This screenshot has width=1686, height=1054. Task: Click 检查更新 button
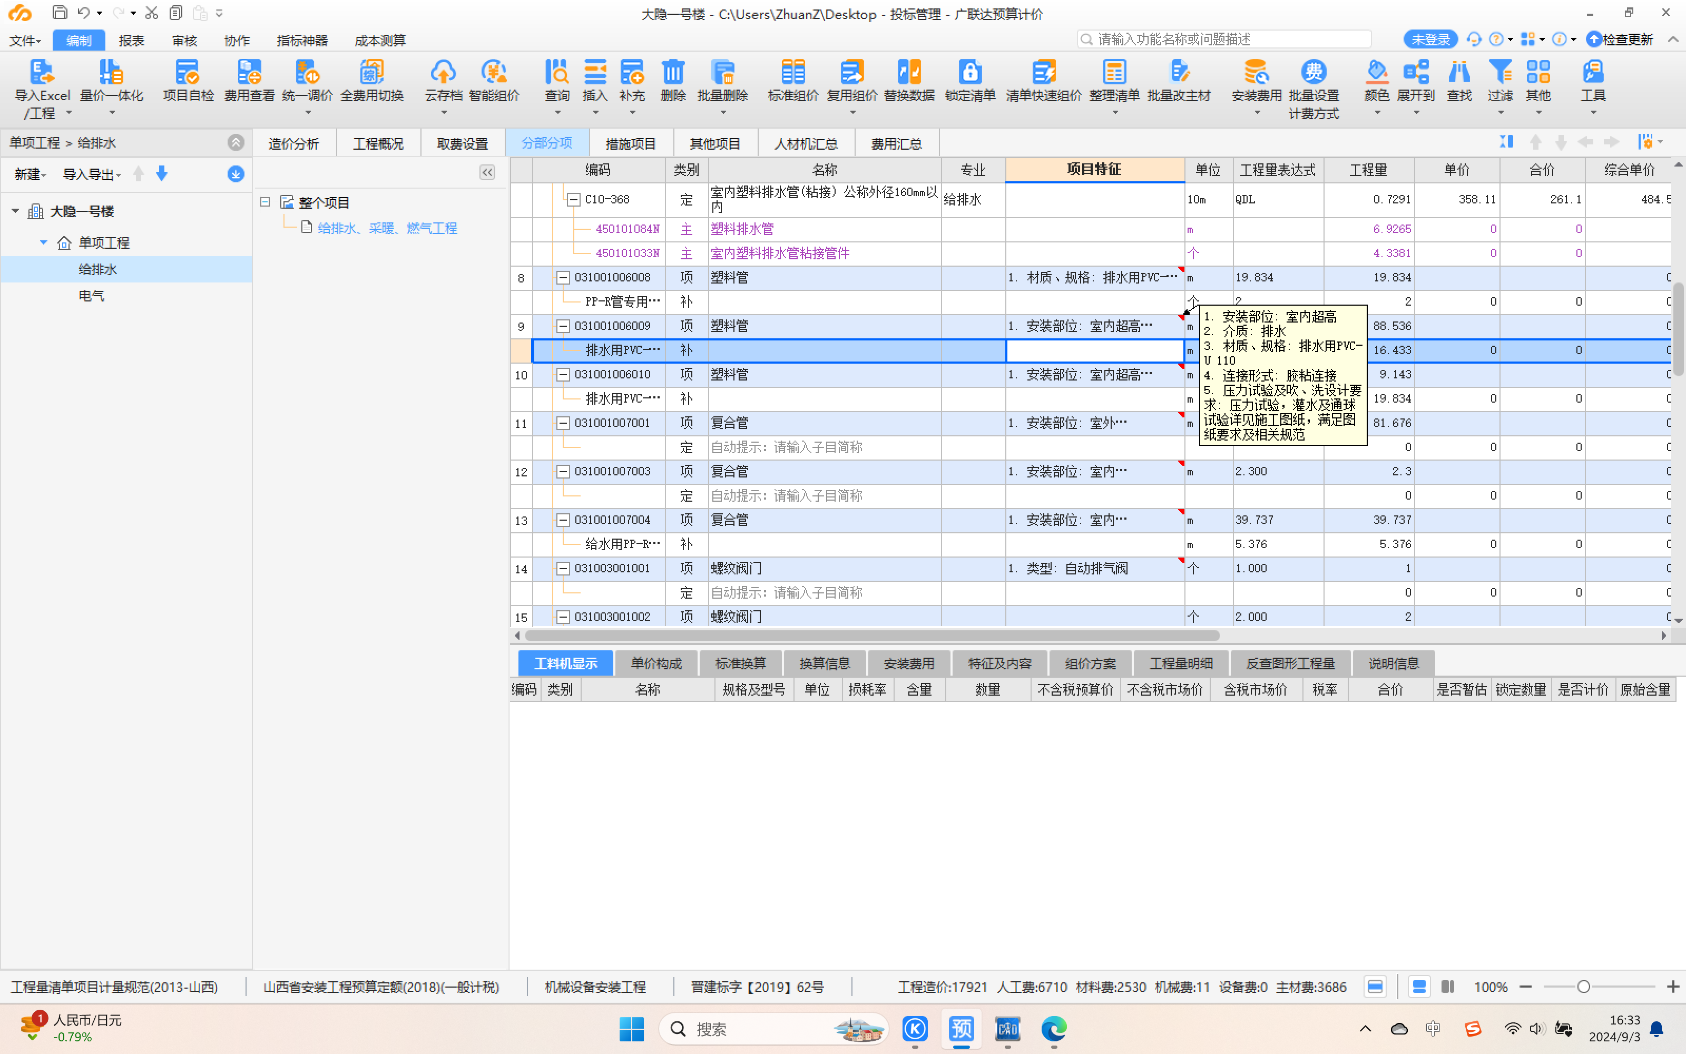pyautogui.click(x=1619, y=40)
